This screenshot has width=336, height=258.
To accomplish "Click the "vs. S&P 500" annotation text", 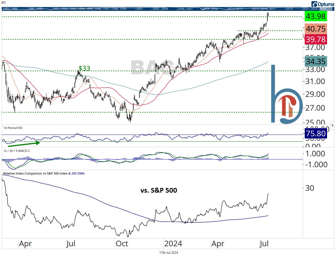I will click(158, 190).
